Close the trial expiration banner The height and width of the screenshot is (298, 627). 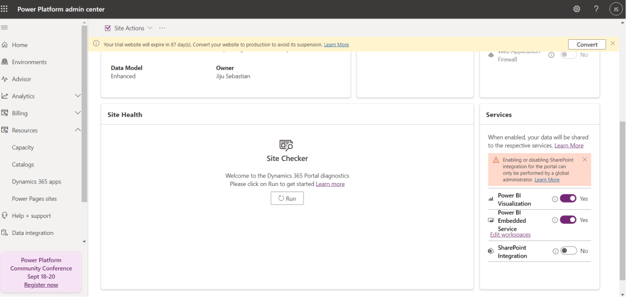pyautogui.click(x=612, y=44)
